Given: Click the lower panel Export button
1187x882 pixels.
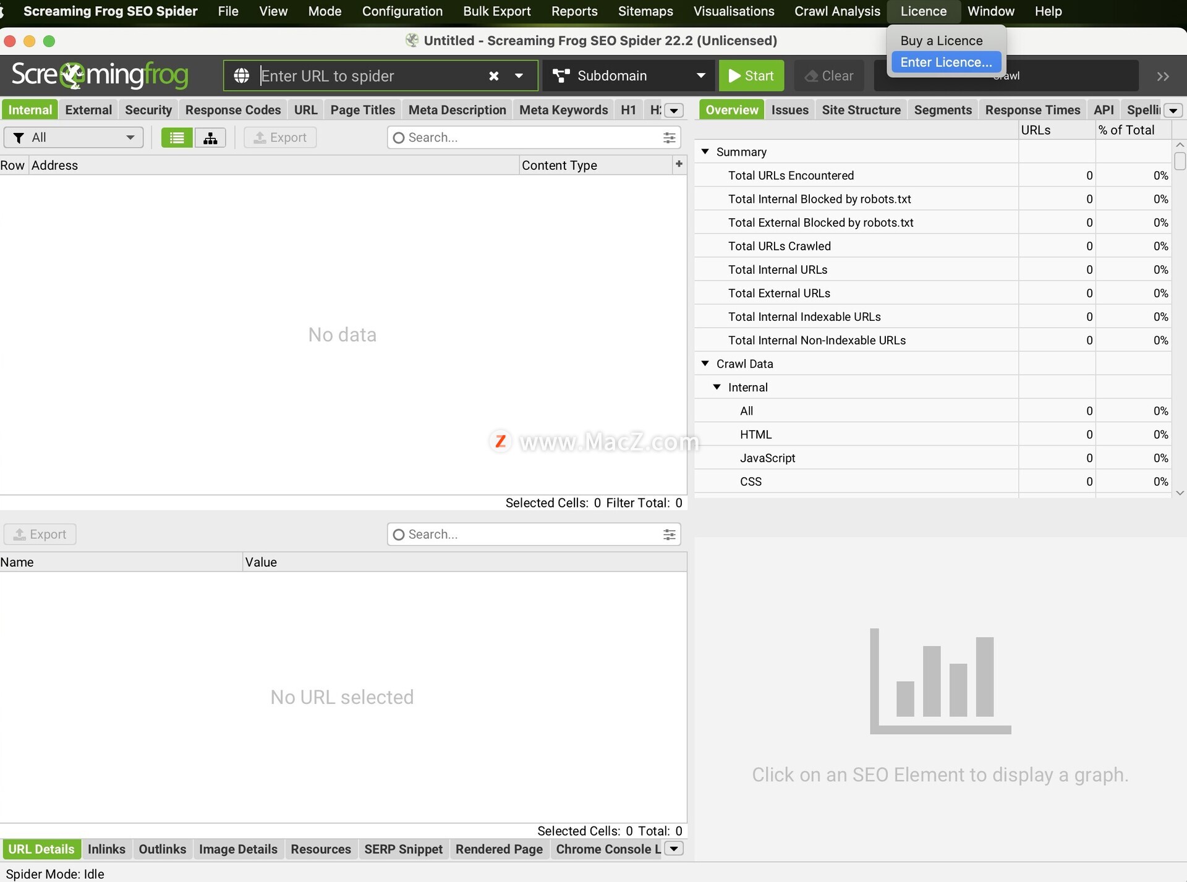Looking at the screenshot, I should coord(40,534).
